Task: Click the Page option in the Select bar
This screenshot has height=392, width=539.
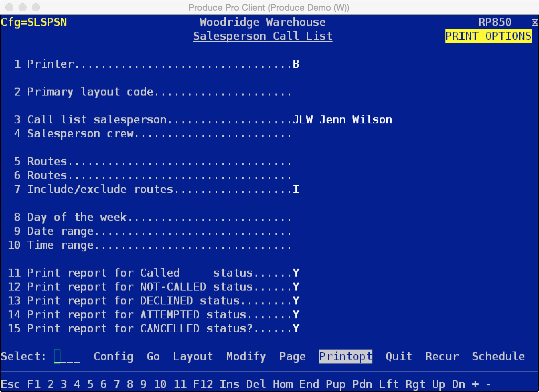Action: [x=293, y=357]
